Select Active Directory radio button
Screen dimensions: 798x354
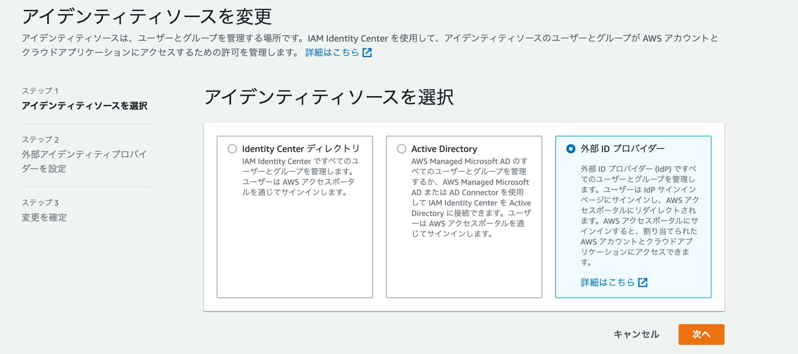pyautogui.click(x=401, y=149)
